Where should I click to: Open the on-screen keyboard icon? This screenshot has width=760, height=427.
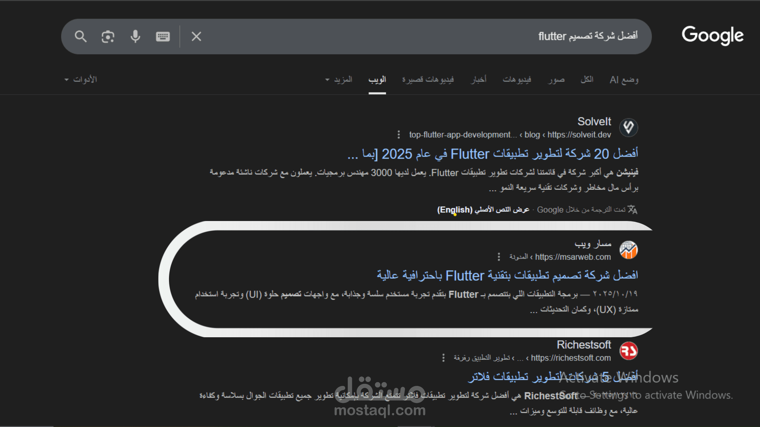pos(163,36)
